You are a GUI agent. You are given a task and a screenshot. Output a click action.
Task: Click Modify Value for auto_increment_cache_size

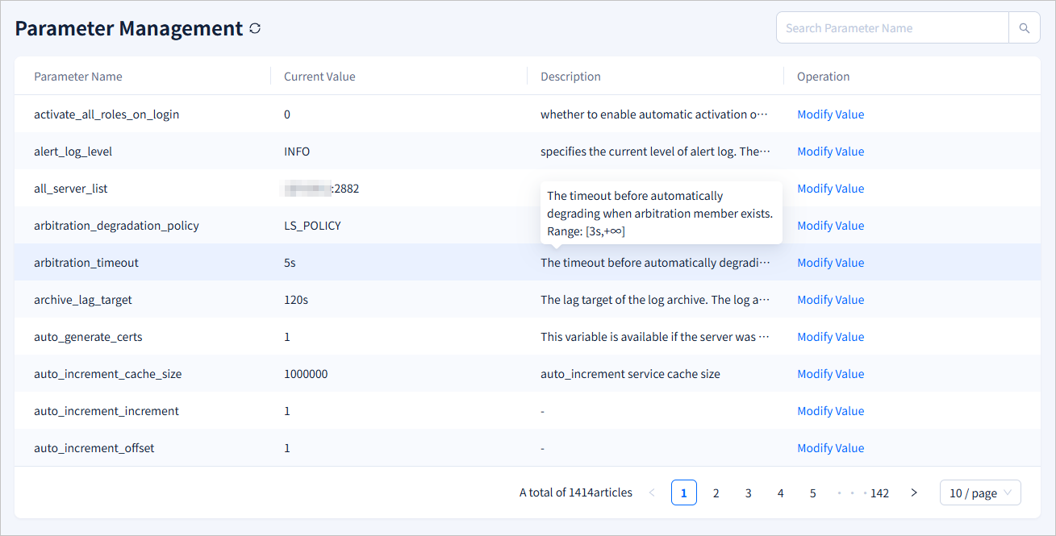pyautogui.click(x=830, y=373)
